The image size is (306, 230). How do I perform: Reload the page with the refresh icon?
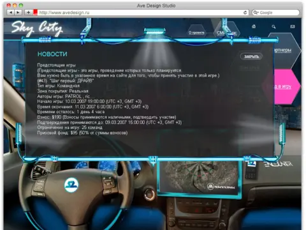(245, 13)
